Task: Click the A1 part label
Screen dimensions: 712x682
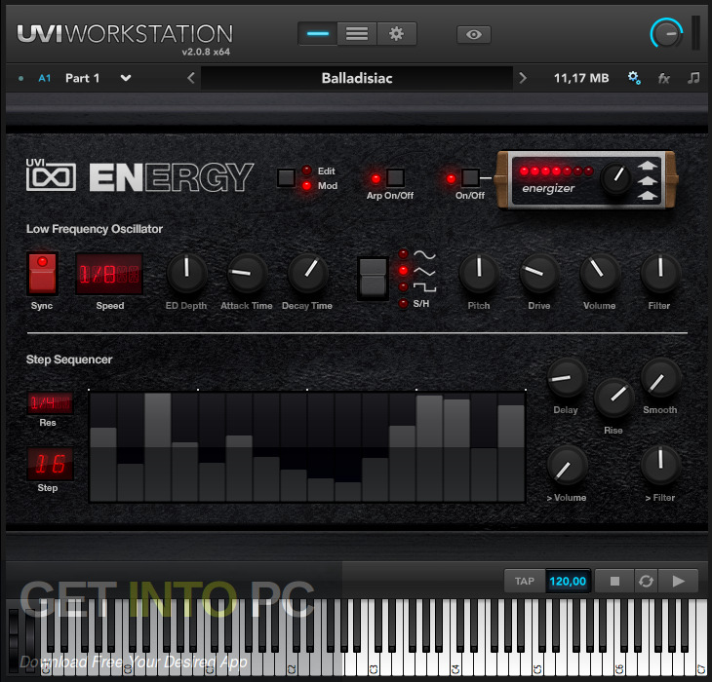Action: point(45,78)
